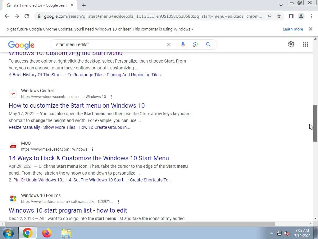Open Windows Explorer from taskbar
The height and width of the screenshot is (239, 318).
tap(66, 233)
